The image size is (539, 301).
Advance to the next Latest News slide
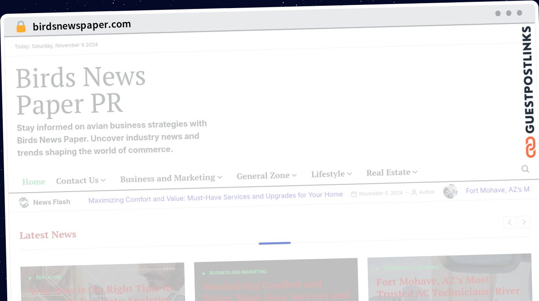524,222
